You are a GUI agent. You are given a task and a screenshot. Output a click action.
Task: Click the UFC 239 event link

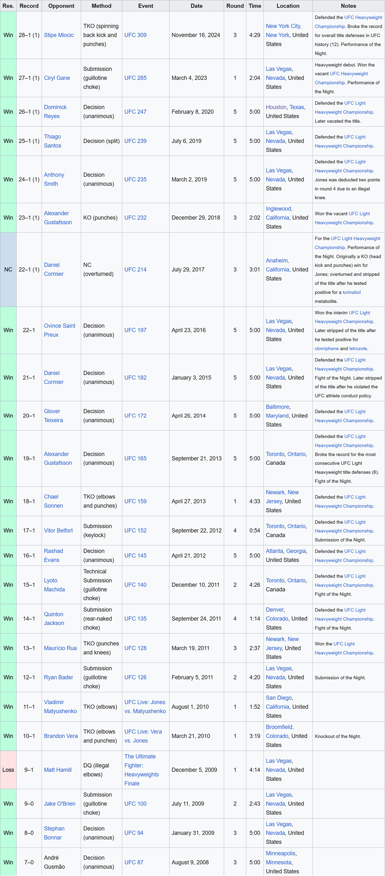click(x=136, y=141)
